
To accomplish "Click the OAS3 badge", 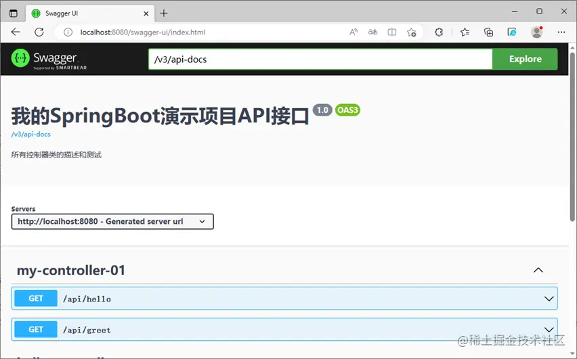I will point(347,110).
